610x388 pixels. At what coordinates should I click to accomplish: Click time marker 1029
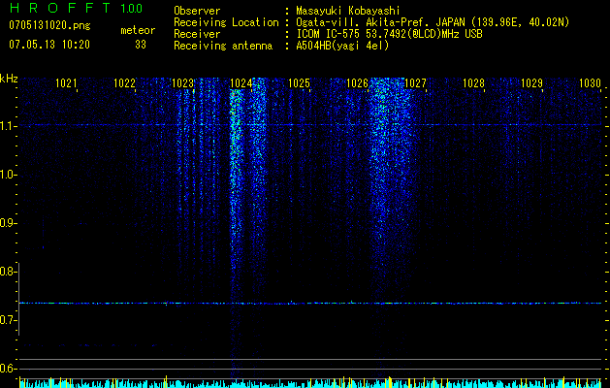[531, 83]
